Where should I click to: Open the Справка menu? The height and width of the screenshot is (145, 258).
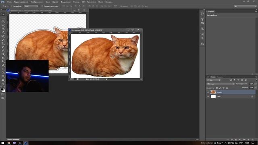point(109,2)
